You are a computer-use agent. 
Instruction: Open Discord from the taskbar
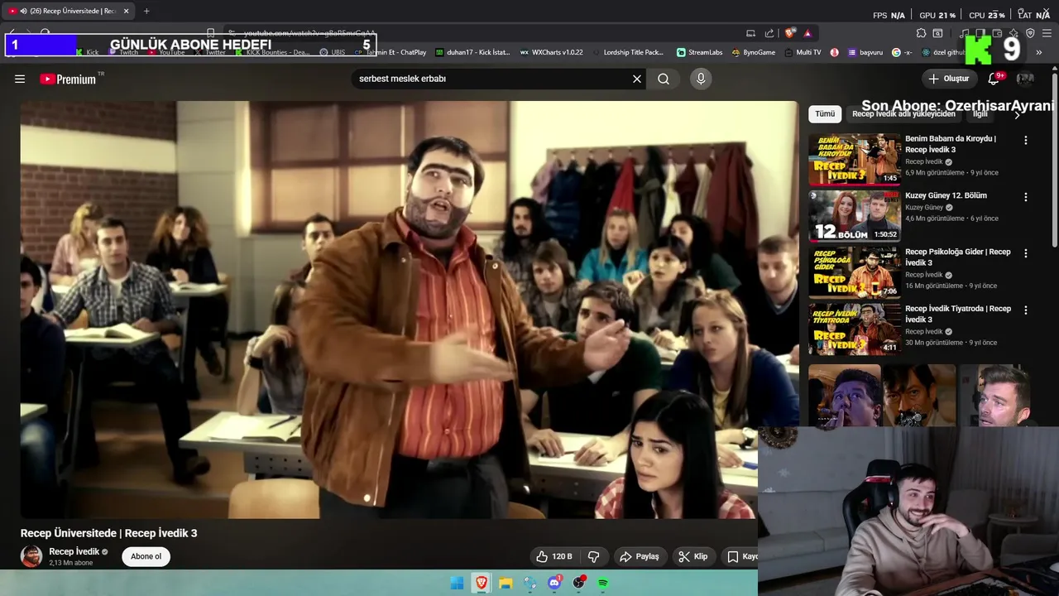coord(554,583)
